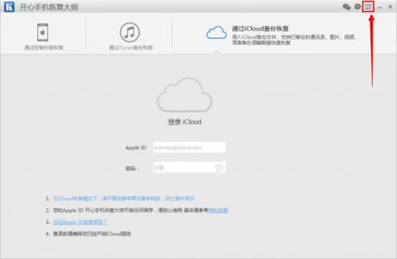Click the Apple ID field label
Image resolution: width=397 pixels, height=259 pixels.
(135, 147)
